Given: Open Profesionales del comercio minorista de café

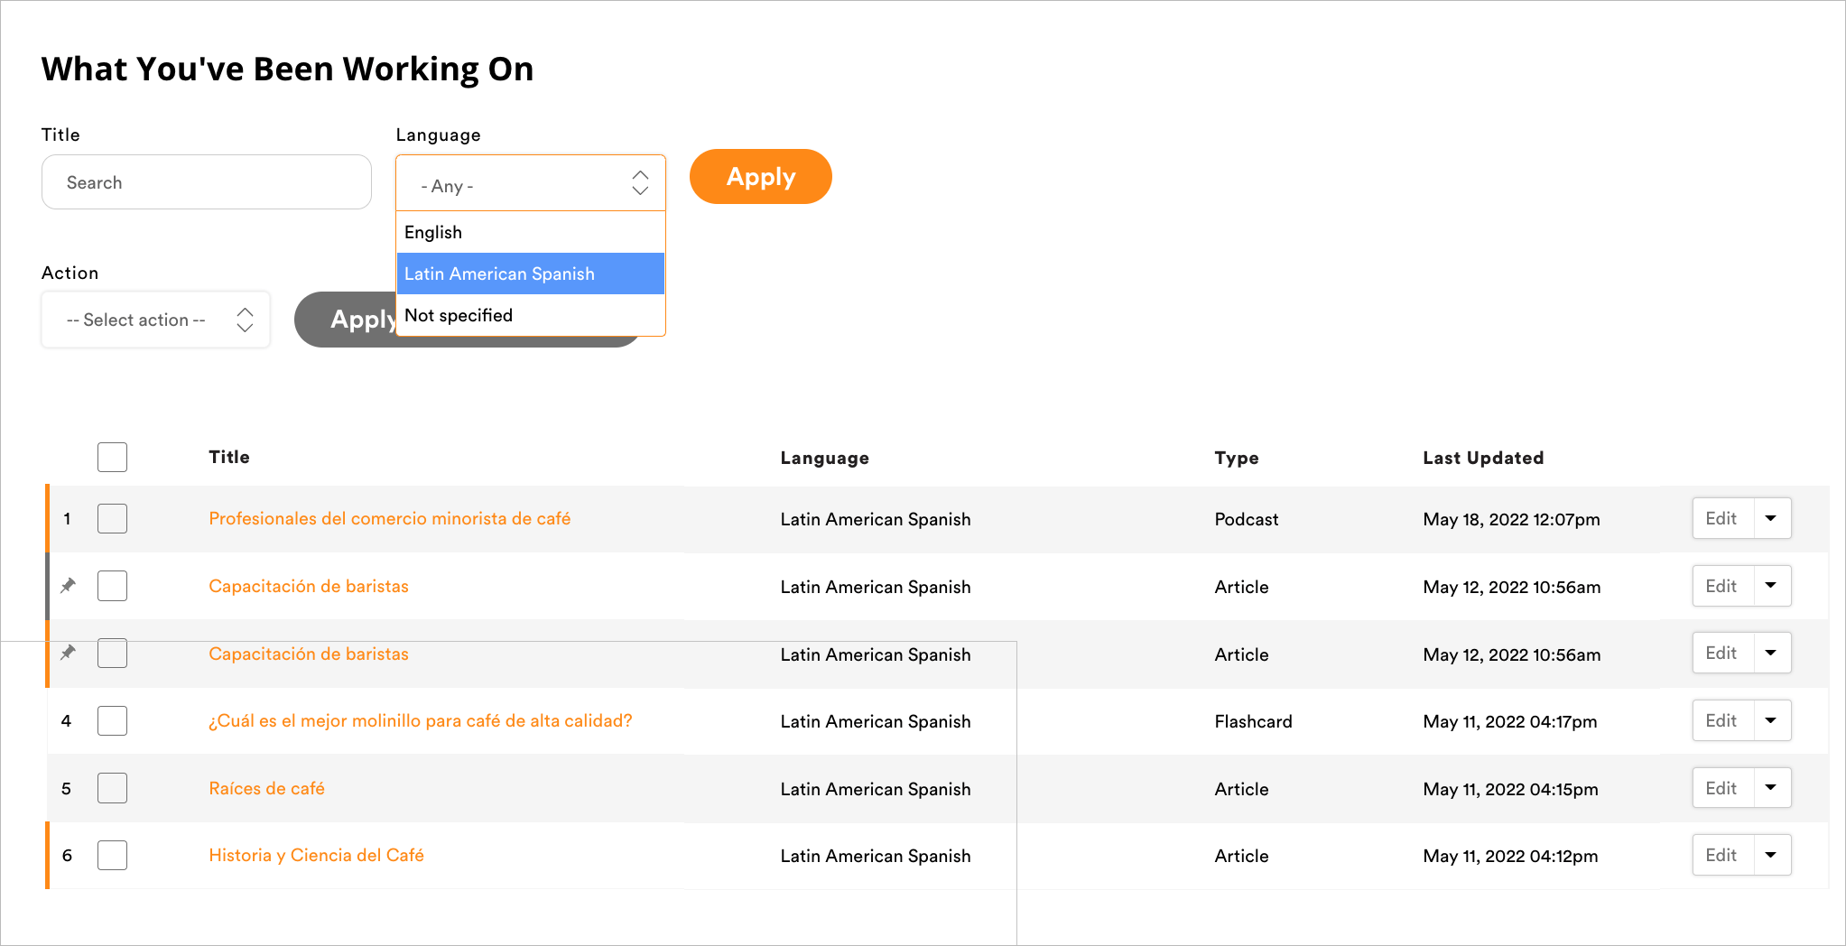Looking at the screenshot, I should pyautogui.click(x=389, y=518).
